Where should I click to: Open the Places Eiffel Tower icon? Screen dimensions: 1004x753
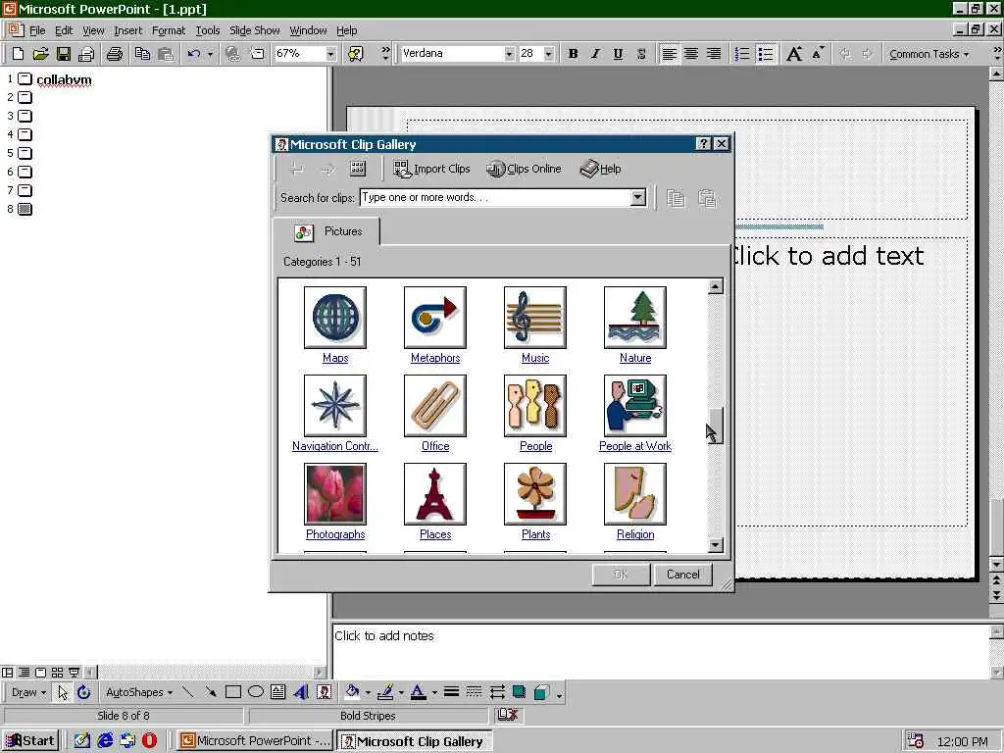point(435,494)
